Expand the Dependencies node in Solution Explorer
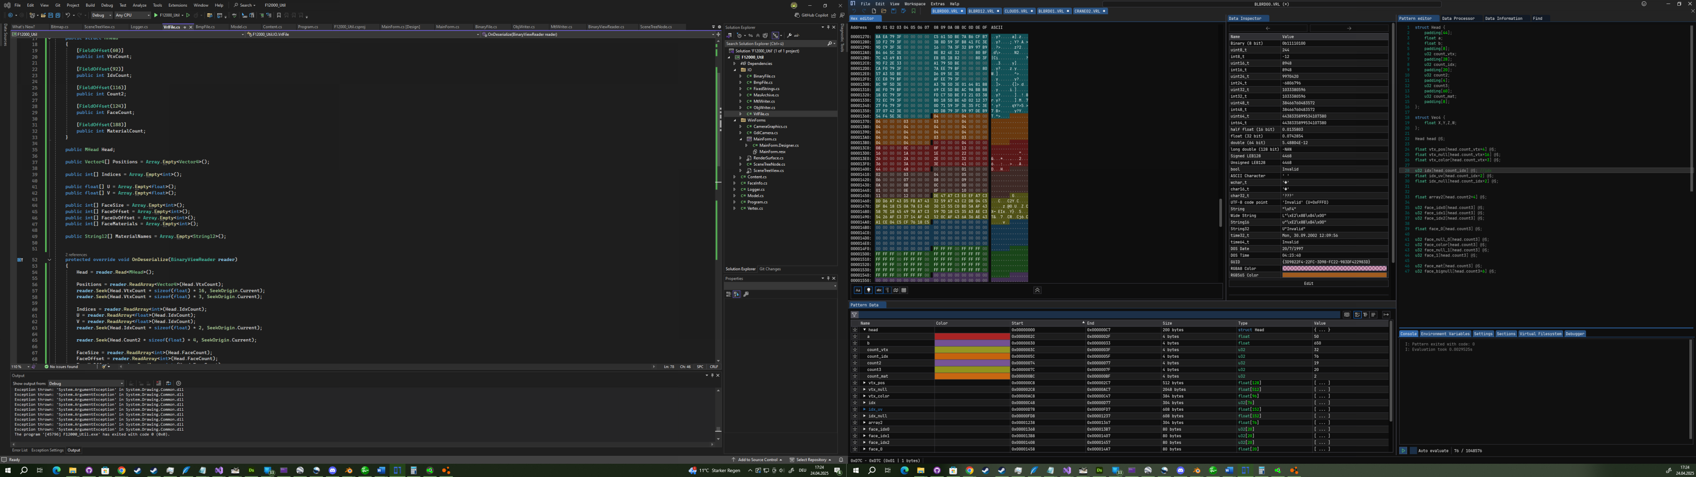Viewport: 1696px width, 477px height. point(735,64)
